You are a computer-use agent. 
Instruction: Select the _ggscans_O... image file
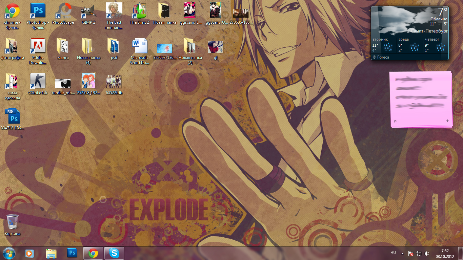216,14
